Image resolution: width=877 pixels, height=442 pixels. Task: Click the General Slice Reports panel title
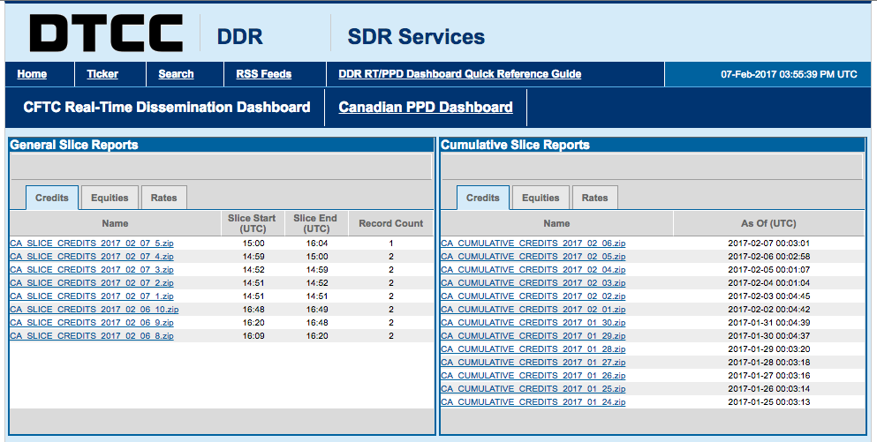point(74,146)
